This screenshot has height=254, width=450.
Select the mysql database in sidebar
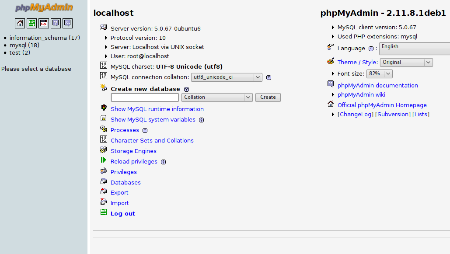18,45
